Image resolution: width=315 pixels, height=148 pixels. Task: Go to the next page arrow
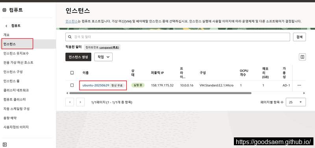(x=80, y=102)
